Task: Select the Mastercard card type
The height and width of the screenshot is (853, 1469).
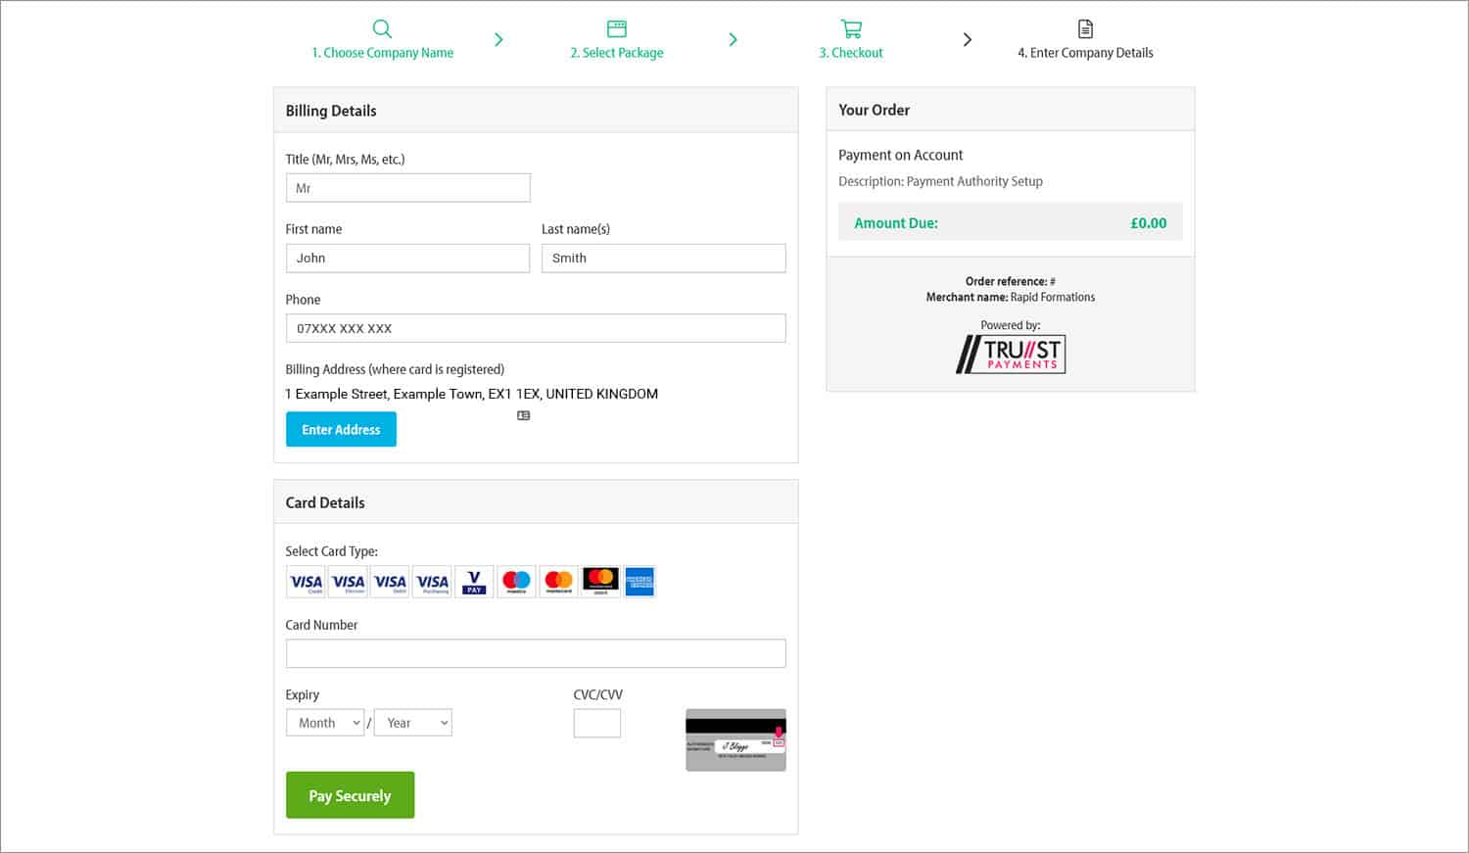Action: point(558,582)
